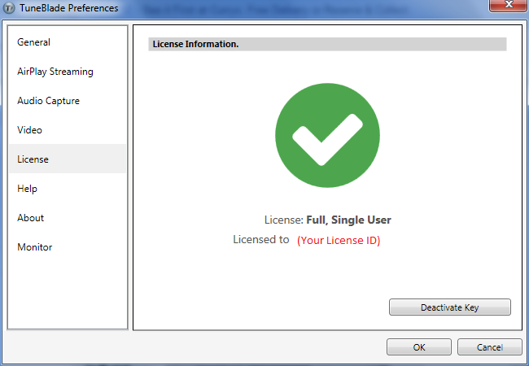Open the Monitor section
Image resolution: width=529 pixels, height=366 pixels.
(68, 247)
